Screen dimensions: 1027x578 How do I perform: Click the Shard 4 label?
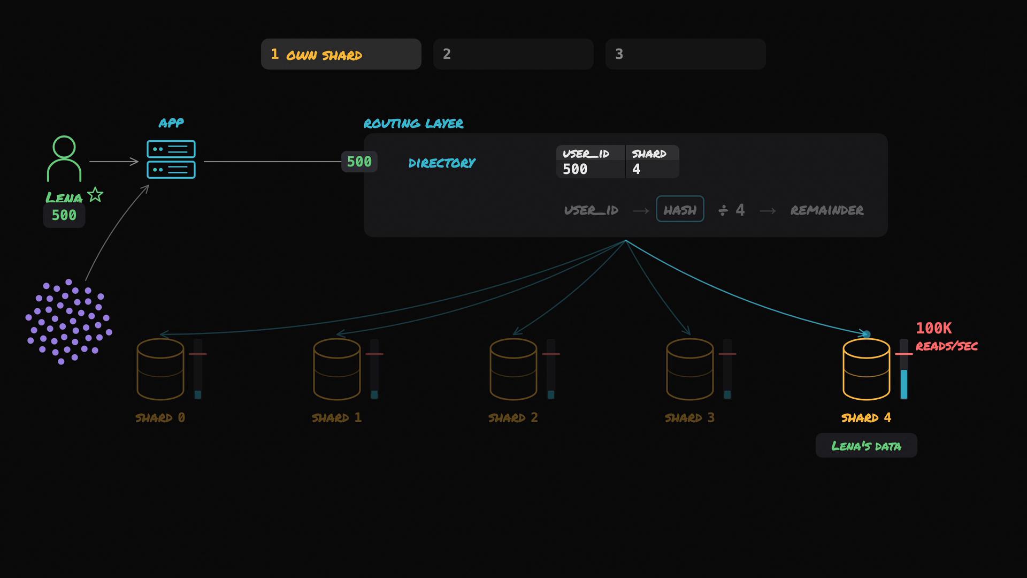[866, 417]
